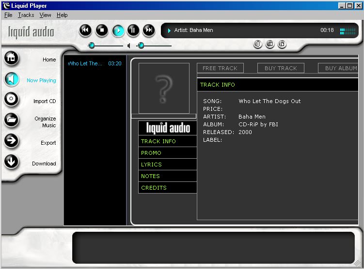This screenshot has width=364, height=269.
Task: Click the Download arrow icon
Action: 11,161
